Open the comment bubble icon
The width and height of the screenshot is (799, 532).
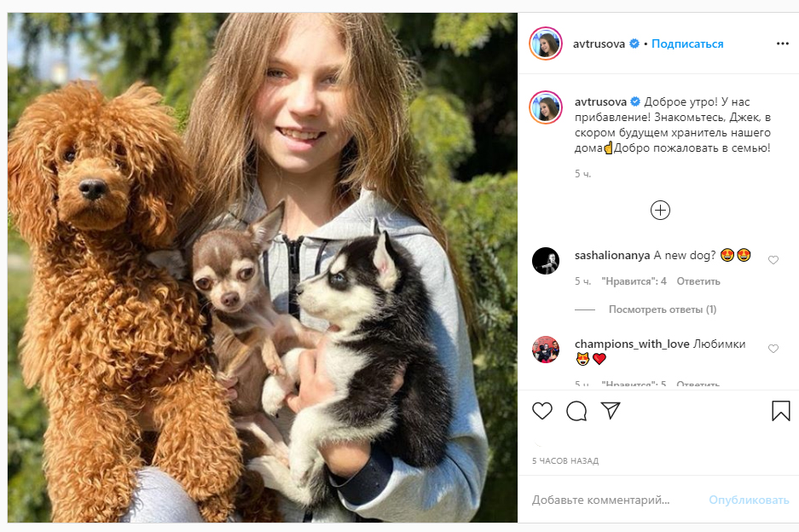coord(576,411)
